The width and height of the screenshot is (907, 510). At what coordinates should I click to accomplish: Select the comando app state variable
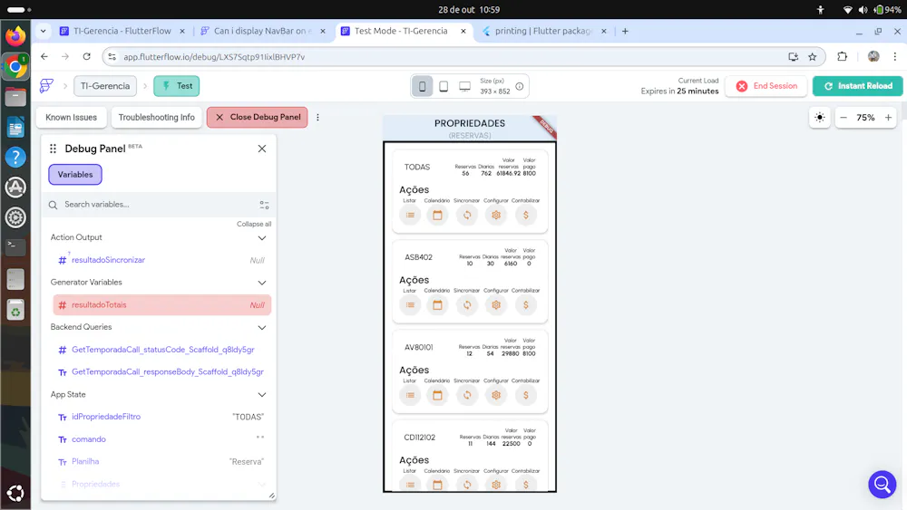(89, 439)
